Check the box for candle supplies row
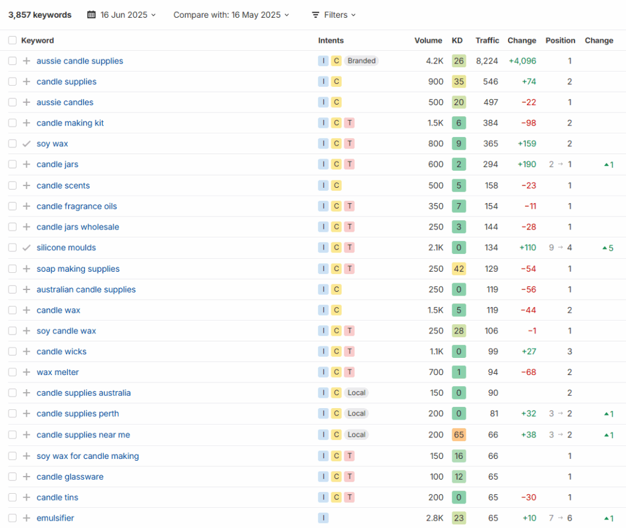 click(x=12, y=82)
